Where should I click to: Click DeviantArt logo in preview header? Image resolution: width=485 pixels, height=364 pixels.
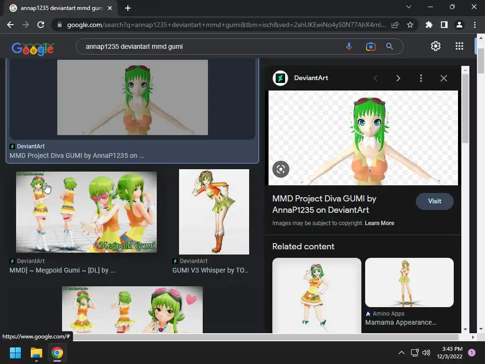(x=280, y=78)
